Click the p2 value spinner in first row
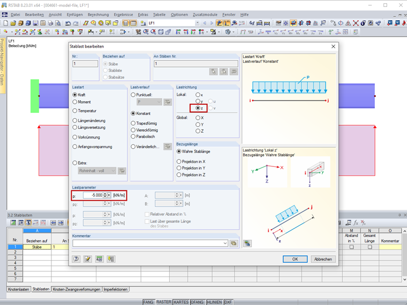 (105, 203)
